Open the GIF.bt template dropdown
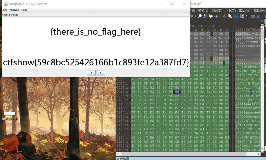This screenshot has height=160, width=266. tap(210, 26)
